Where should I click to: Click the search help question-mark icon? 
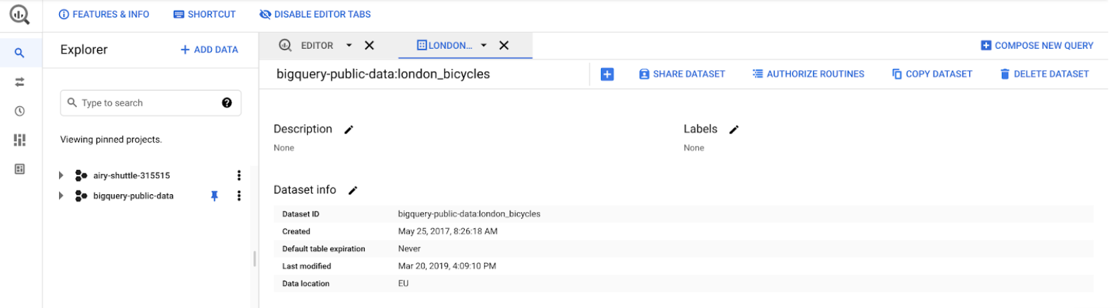[x=227, y=102]
